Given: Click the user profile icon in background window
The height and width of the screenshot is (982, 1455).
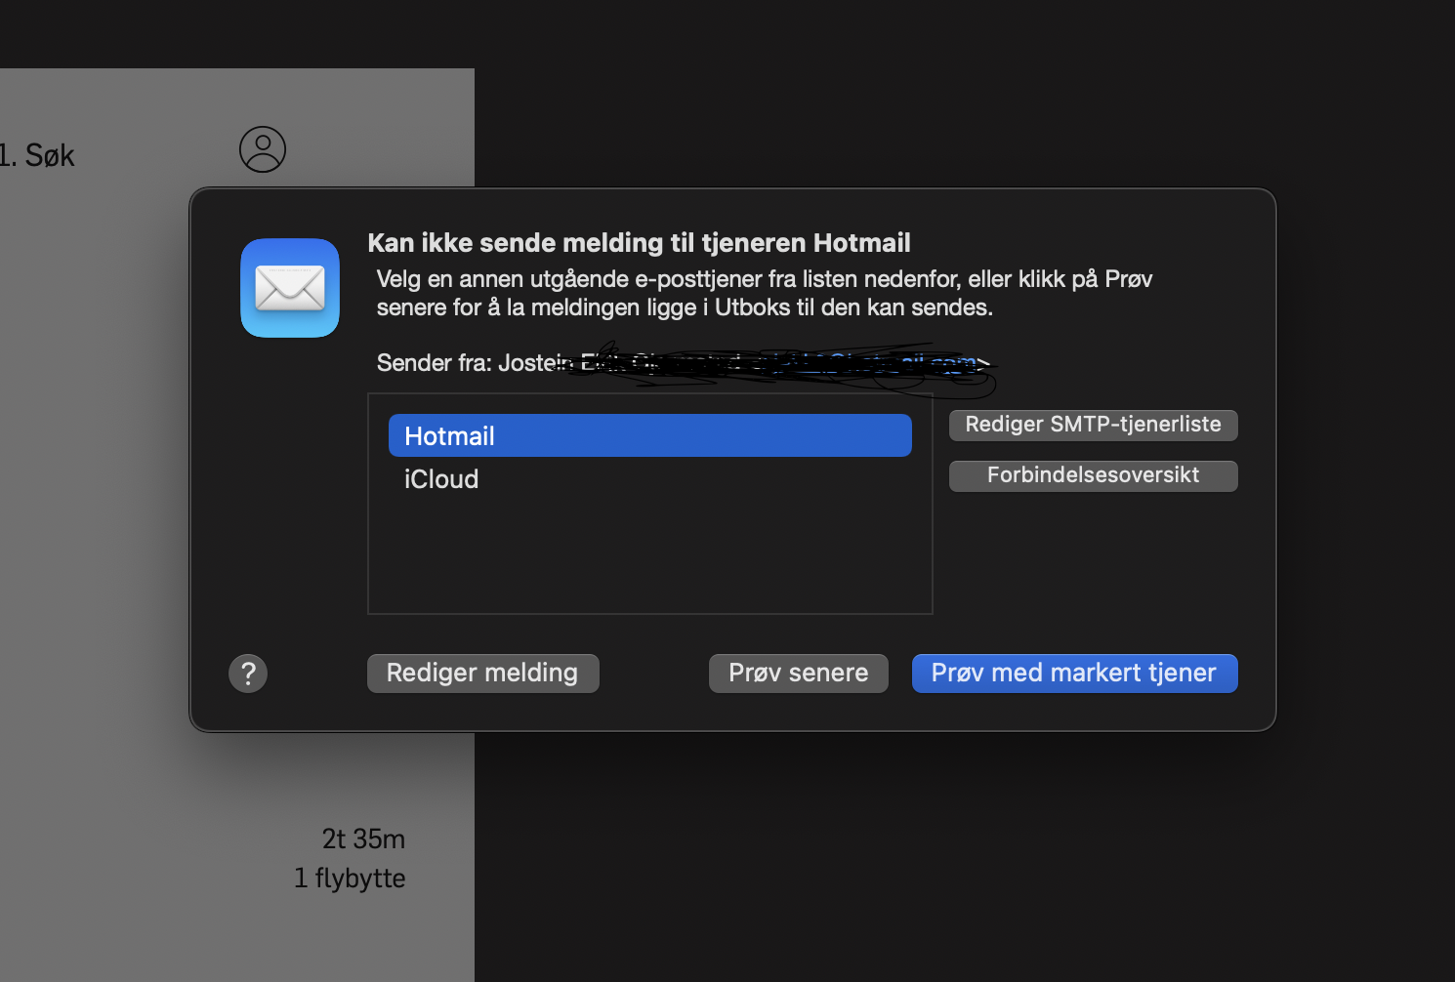Looking at the screenshot, I should click(x=263, y=149).
